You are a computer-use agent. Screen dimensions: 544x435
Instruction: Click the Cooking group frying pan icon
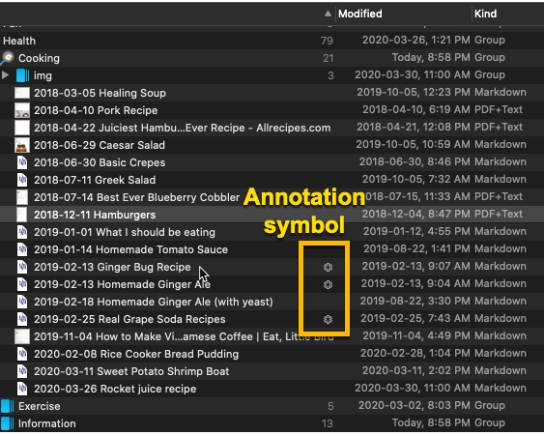(x=8, y=58)
